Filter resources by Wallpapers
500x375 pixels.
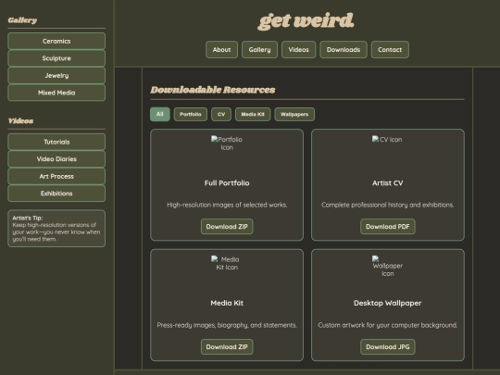pyautogui.click(x=294, y=114)
